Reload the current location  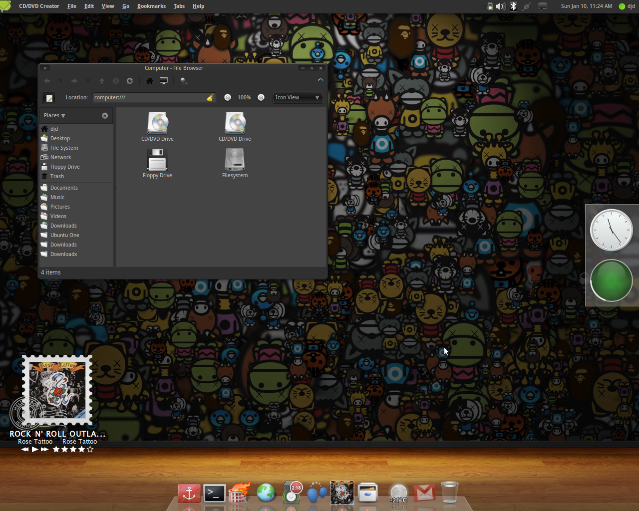(x=130, y=81)
